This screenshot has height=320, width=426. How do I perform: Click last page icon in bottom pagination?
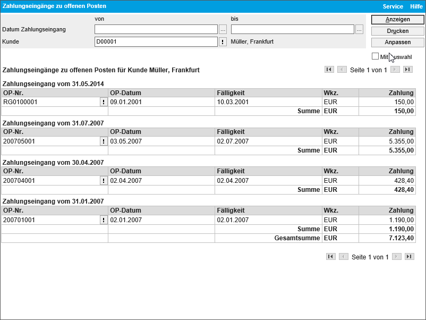(409, 257)
